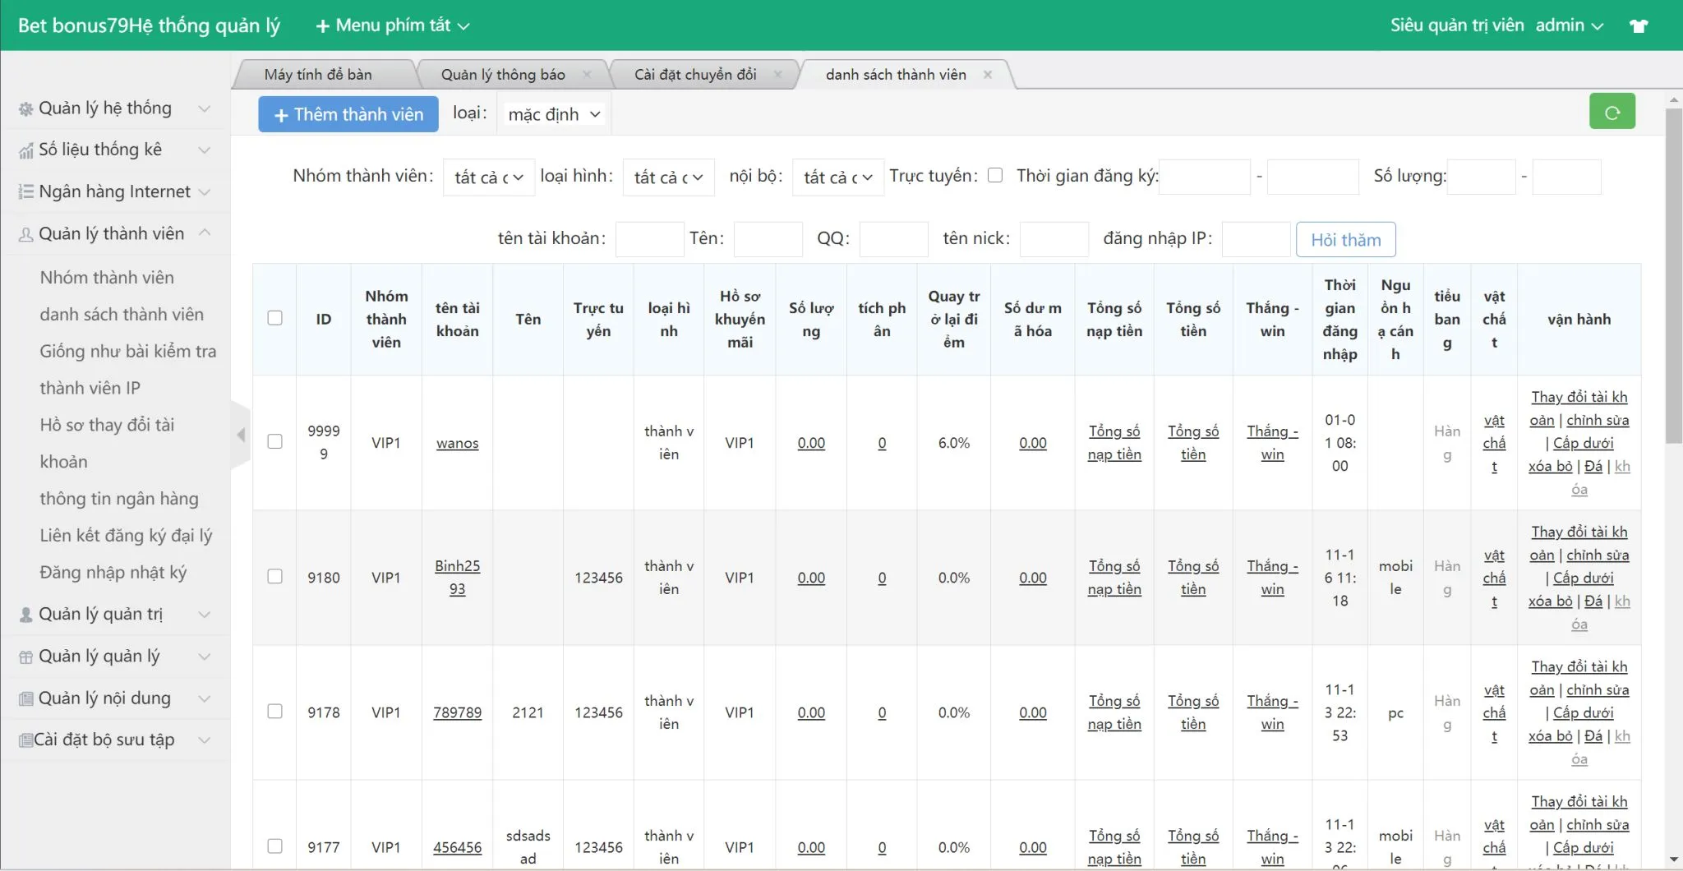This screenshot has width=1683, height=871.
Task: Switch to the Cài đặt chuyển đổi tab
Action: coord(694,75)
